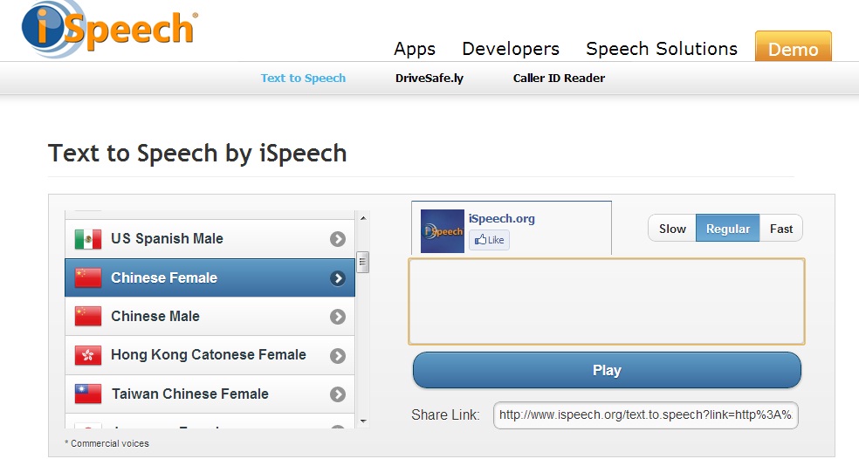Set speech speed to Regular
Viewport: 859px width, 459px height.
tap(727, 229)
